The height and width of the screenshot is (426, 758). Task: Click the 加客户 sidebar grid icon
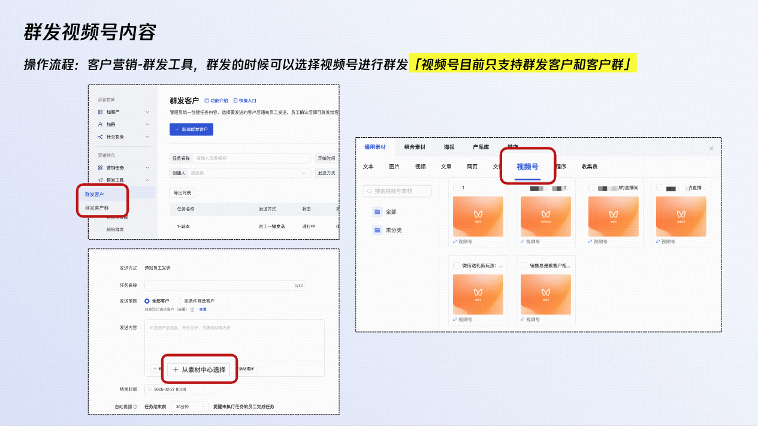[100, 112]
